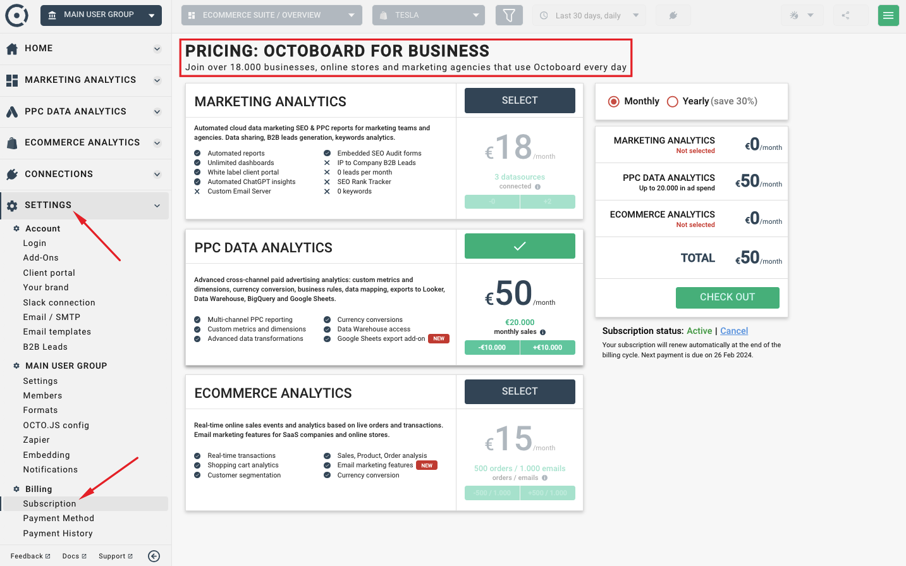906x566 pixels.
Task: Open Notifications in sidebar
Action: click(x=51, y=470)
